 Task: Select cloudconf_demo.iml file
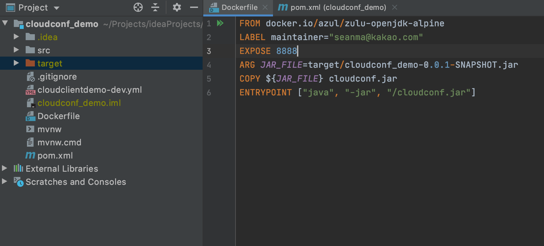[x=101, y=103]
